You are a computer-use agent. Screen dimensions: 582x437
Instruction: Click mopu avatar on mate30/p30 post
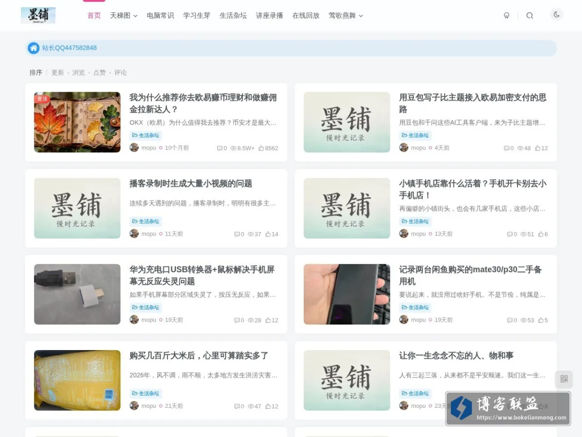pos(404,319)
